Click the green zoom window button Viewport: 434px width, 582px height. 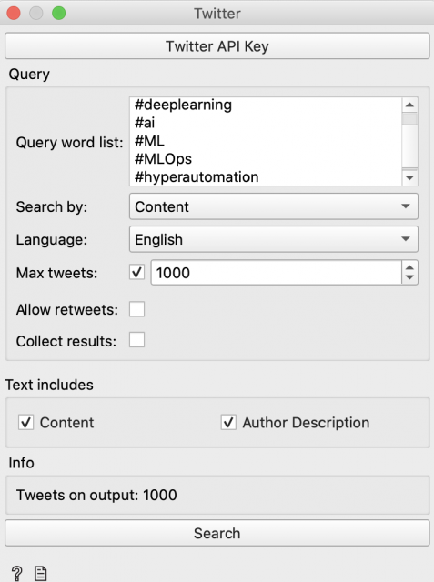tap(58, 14)
